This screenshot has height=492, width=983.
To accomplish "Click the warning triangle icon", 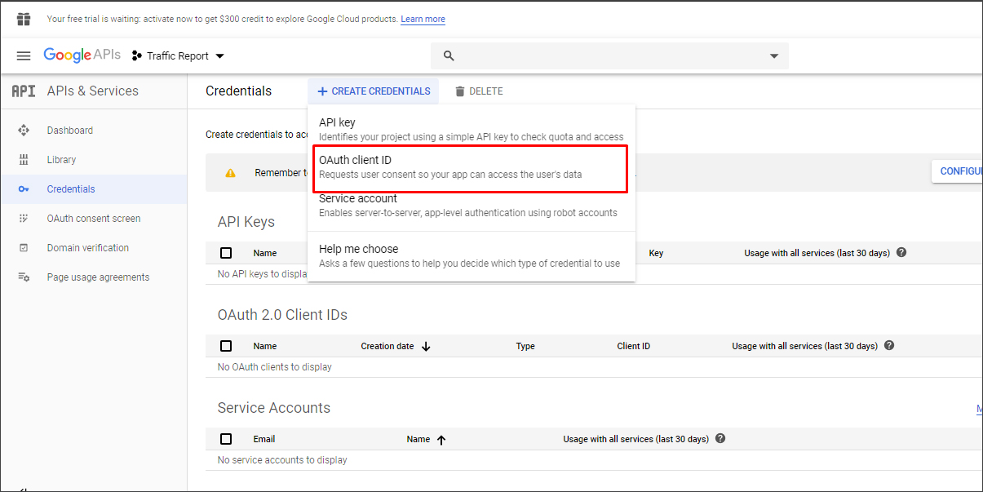I will click(231, 173).
